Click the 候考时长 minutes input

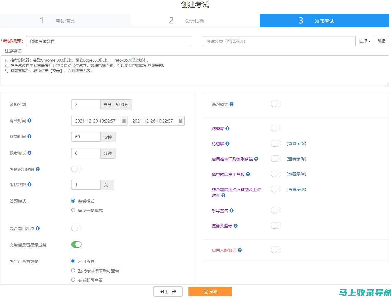(86, 153)
